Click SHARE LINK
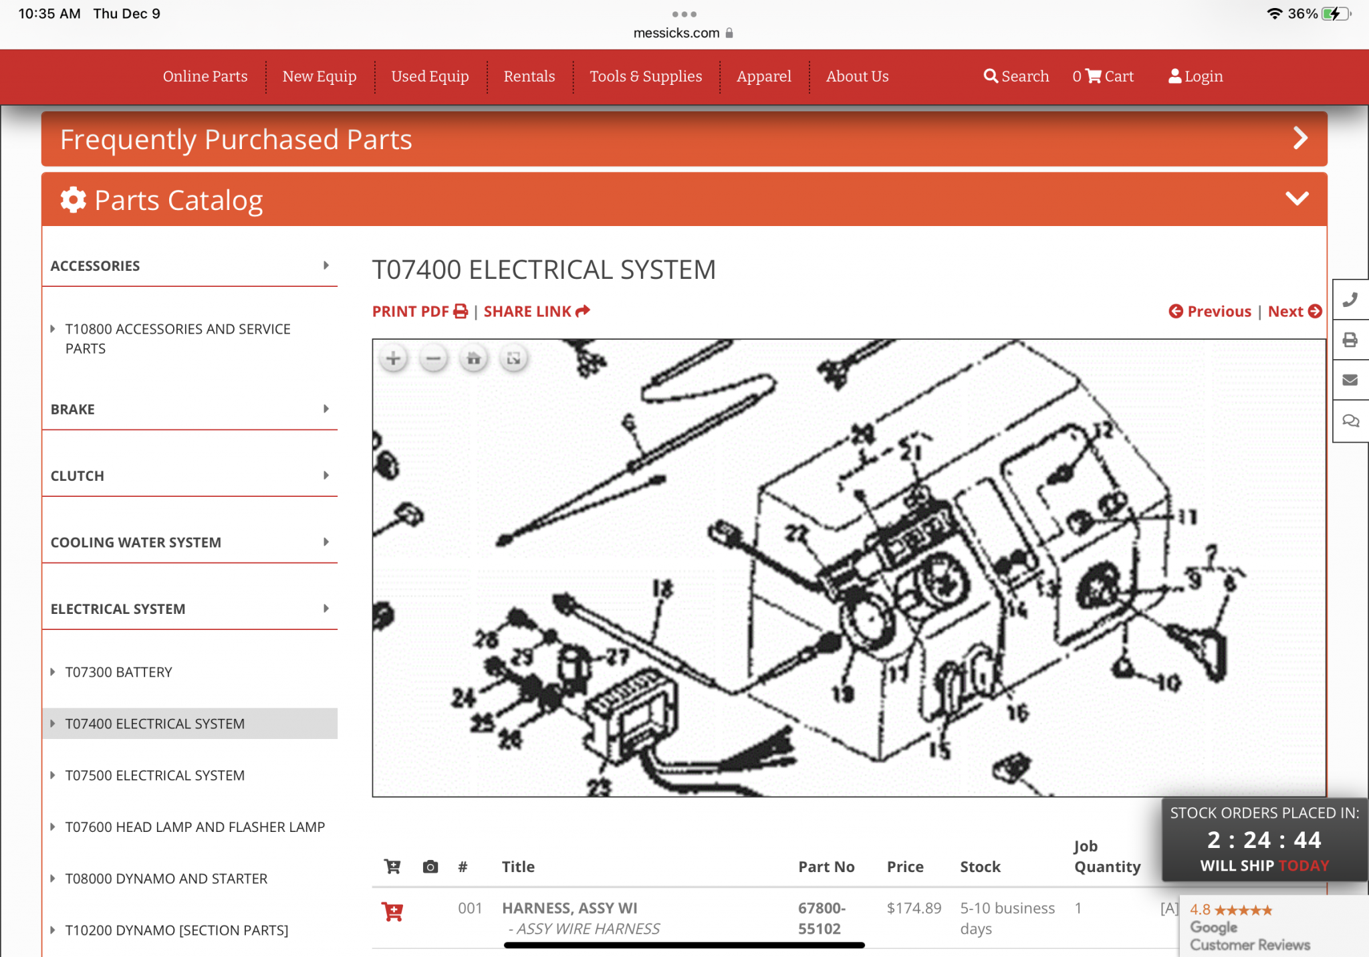 coord(537,312)
